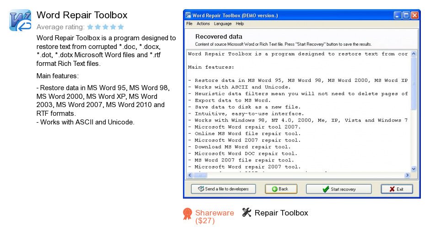This screenshot has width=430, height=237.
Task: Click the 'Main features:' line in recovered text
Action: 211,67
